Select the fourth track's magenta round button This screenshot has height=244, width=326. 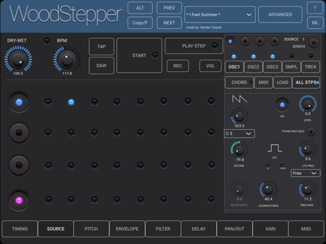point(19,200)
